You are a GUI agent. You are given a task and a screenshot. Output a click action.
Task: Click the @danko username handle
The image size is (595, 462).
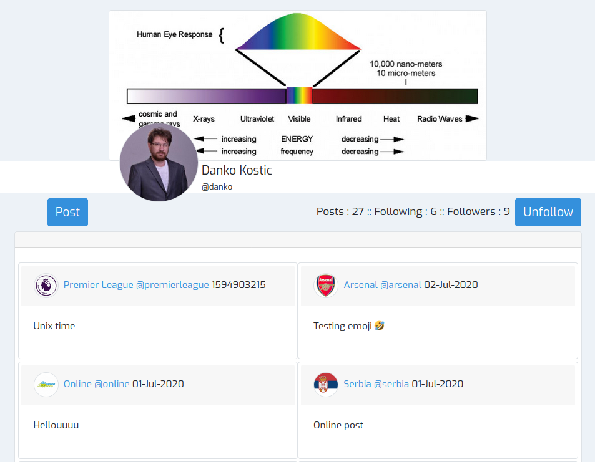coord(217,186)
